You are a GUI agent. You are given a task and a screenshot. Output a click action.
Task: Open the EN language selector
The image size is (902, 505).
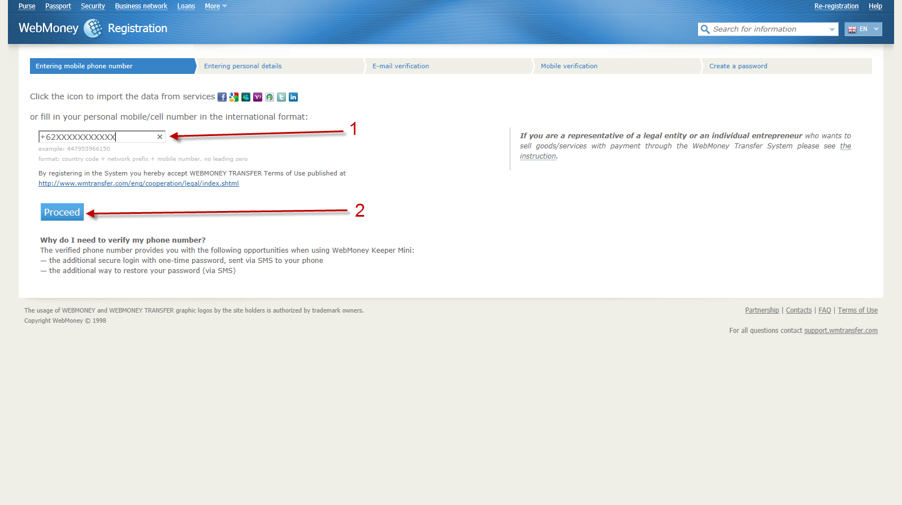863,29
